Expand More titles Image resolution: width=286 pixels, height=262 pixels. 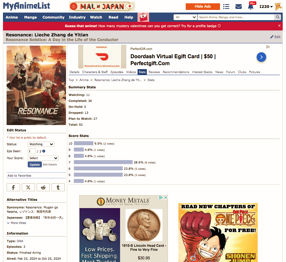click(16, 223)
